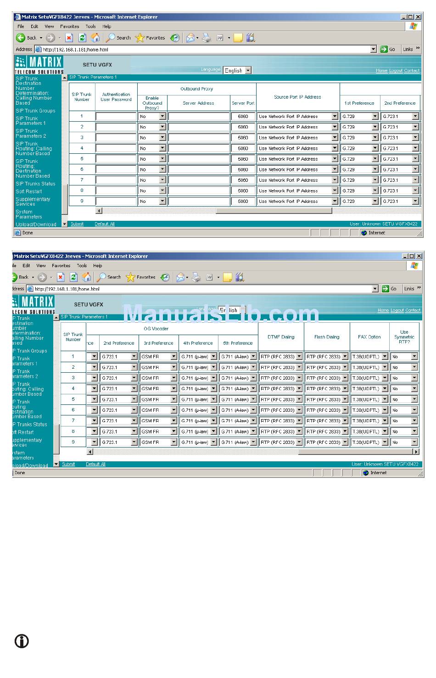Image resolution: width=436 pixels, height=678 pixels.
Task: Open SIP Trunks Status in upper window sidebar
Action: pos(35,184)
